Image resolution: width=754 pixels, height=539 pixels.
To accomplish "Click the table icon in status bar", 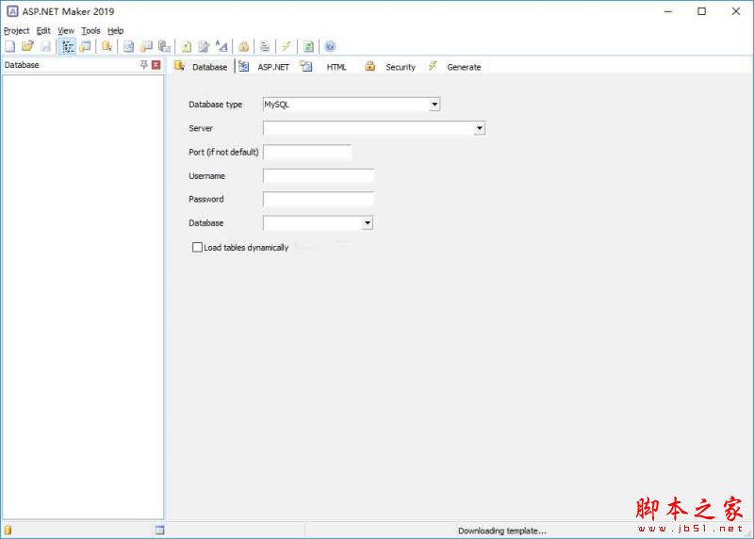I will [x=159, y=531].
